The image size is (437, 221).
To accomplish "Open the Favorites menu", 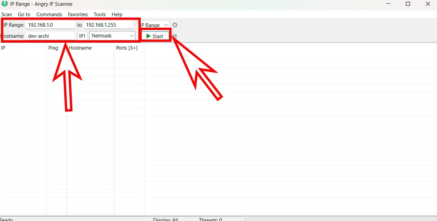I will 78,15.
